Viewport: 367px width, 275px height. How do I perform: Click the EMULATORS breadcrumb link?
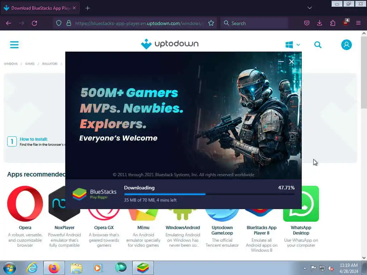click(x=50, y=64)
